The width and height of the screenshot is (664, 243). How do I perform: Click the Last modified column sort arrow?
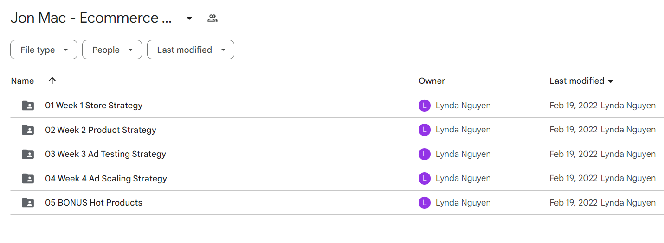pyautogui.click(x=611, y=81)
